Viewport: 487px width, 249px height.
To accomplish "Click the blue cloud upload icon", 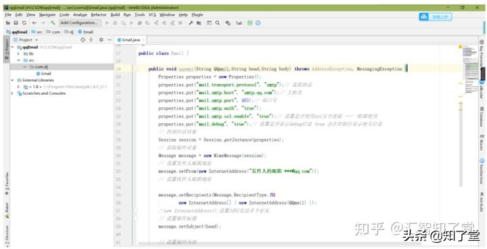I will [x=423, y=17].
